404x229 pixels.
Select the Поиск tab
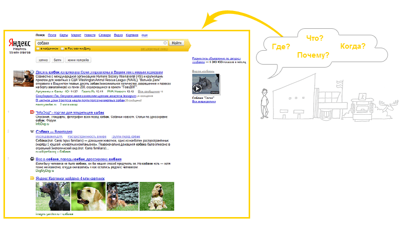[40, 35]
